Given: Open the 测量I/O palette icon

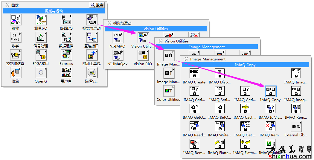Looking at the screenshot, I should 41,20.
